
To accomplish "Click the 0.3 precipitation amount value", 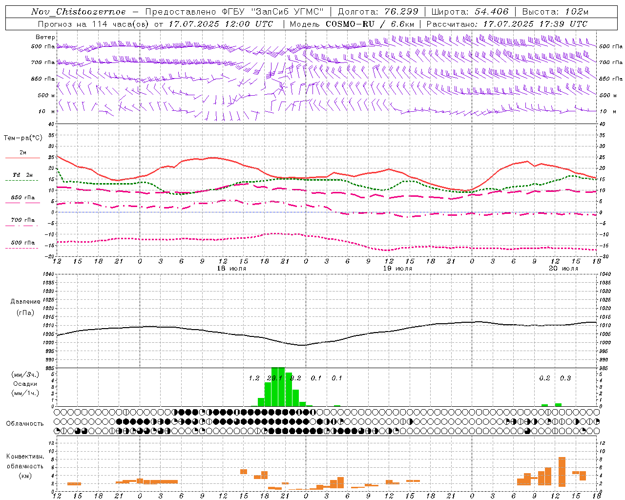I will pyautogui.click(x=565, y=378).
